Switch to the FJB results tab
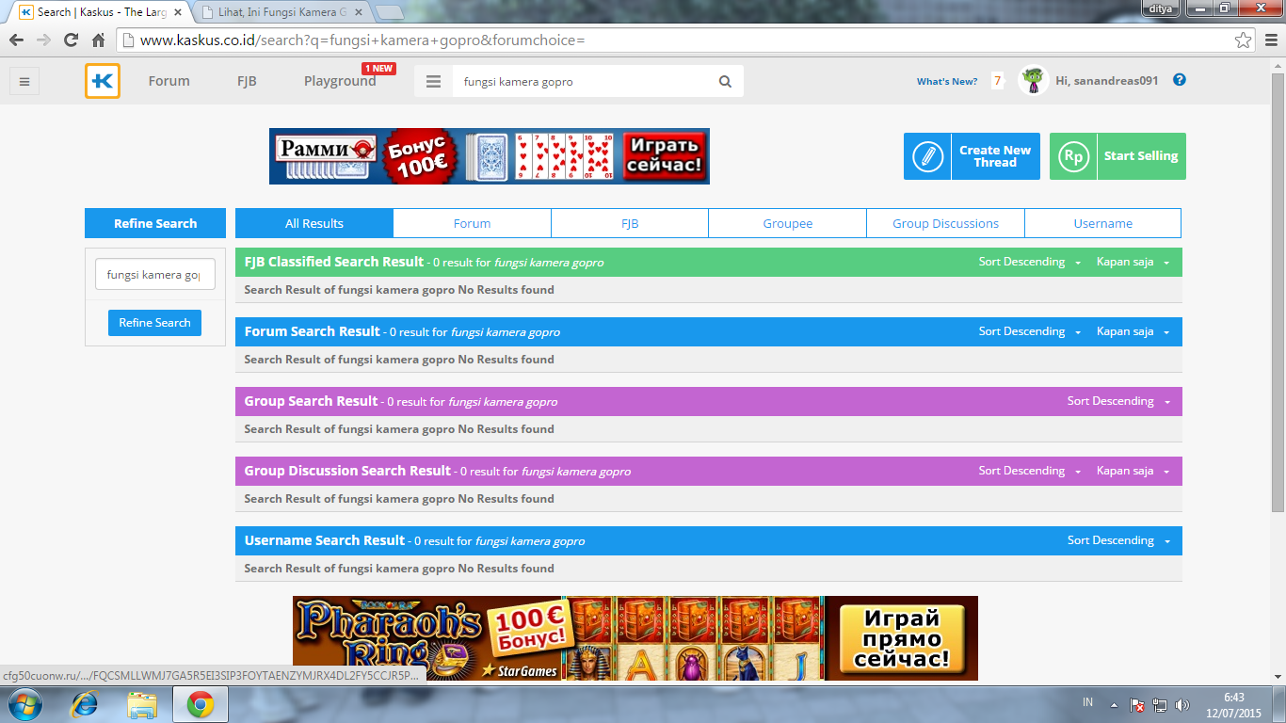The image size is (1286, 723). tap(630, 223)
